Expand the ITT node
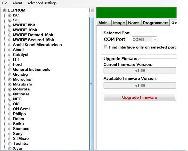This screenshot has height=151, width=188. (10, 60)
